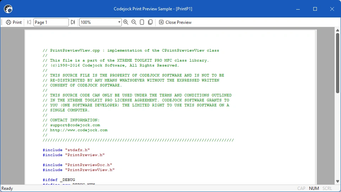Go to the last page arrow
Image resolution: width=341 pixels, height=192 pixels.
tap(73, 22)
